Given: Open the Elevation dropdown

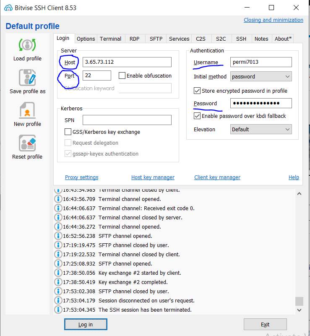Looking at the screenshot, I should 261,130.
